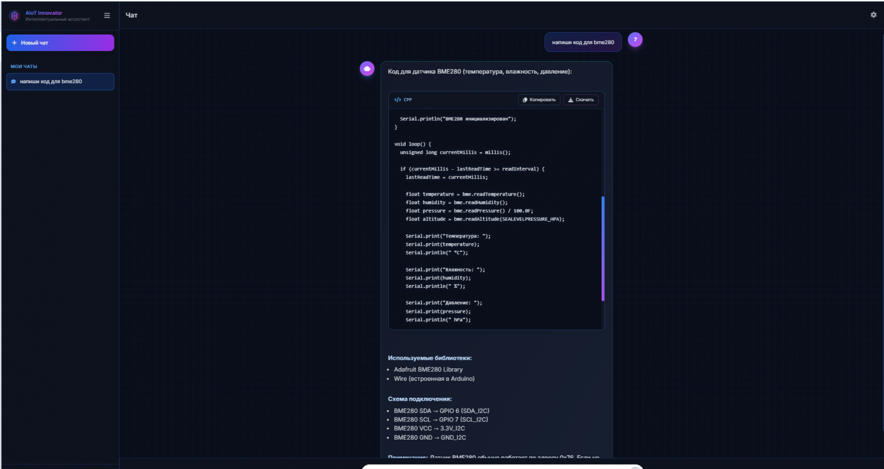This screenshot has width=884, height=469.
Task: Open the 'напиши код для bme280' sidebar chat
Action: pyautogui.click(x=60, y=81)
